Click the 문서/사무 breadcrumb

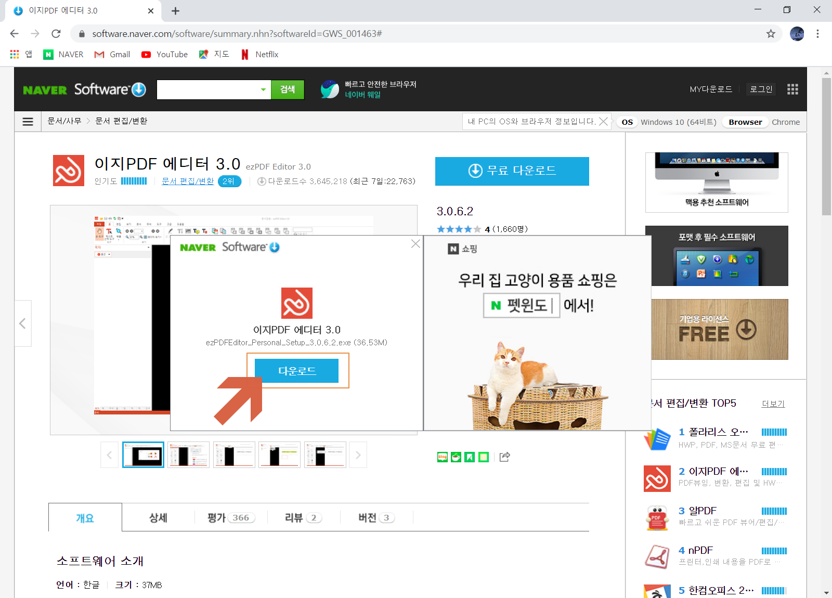[64, 121]
